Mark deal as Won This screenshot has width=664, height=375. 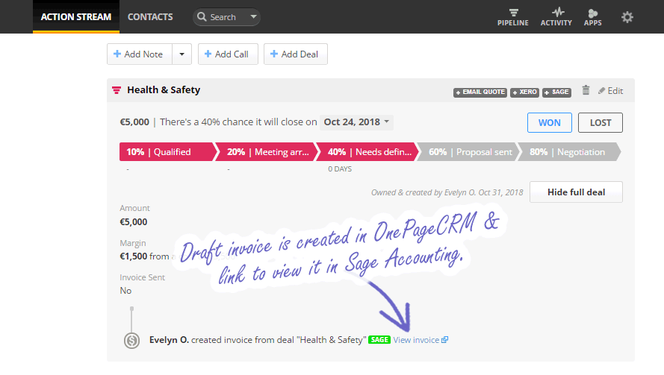pyautogui.click(x=550, y=122)
